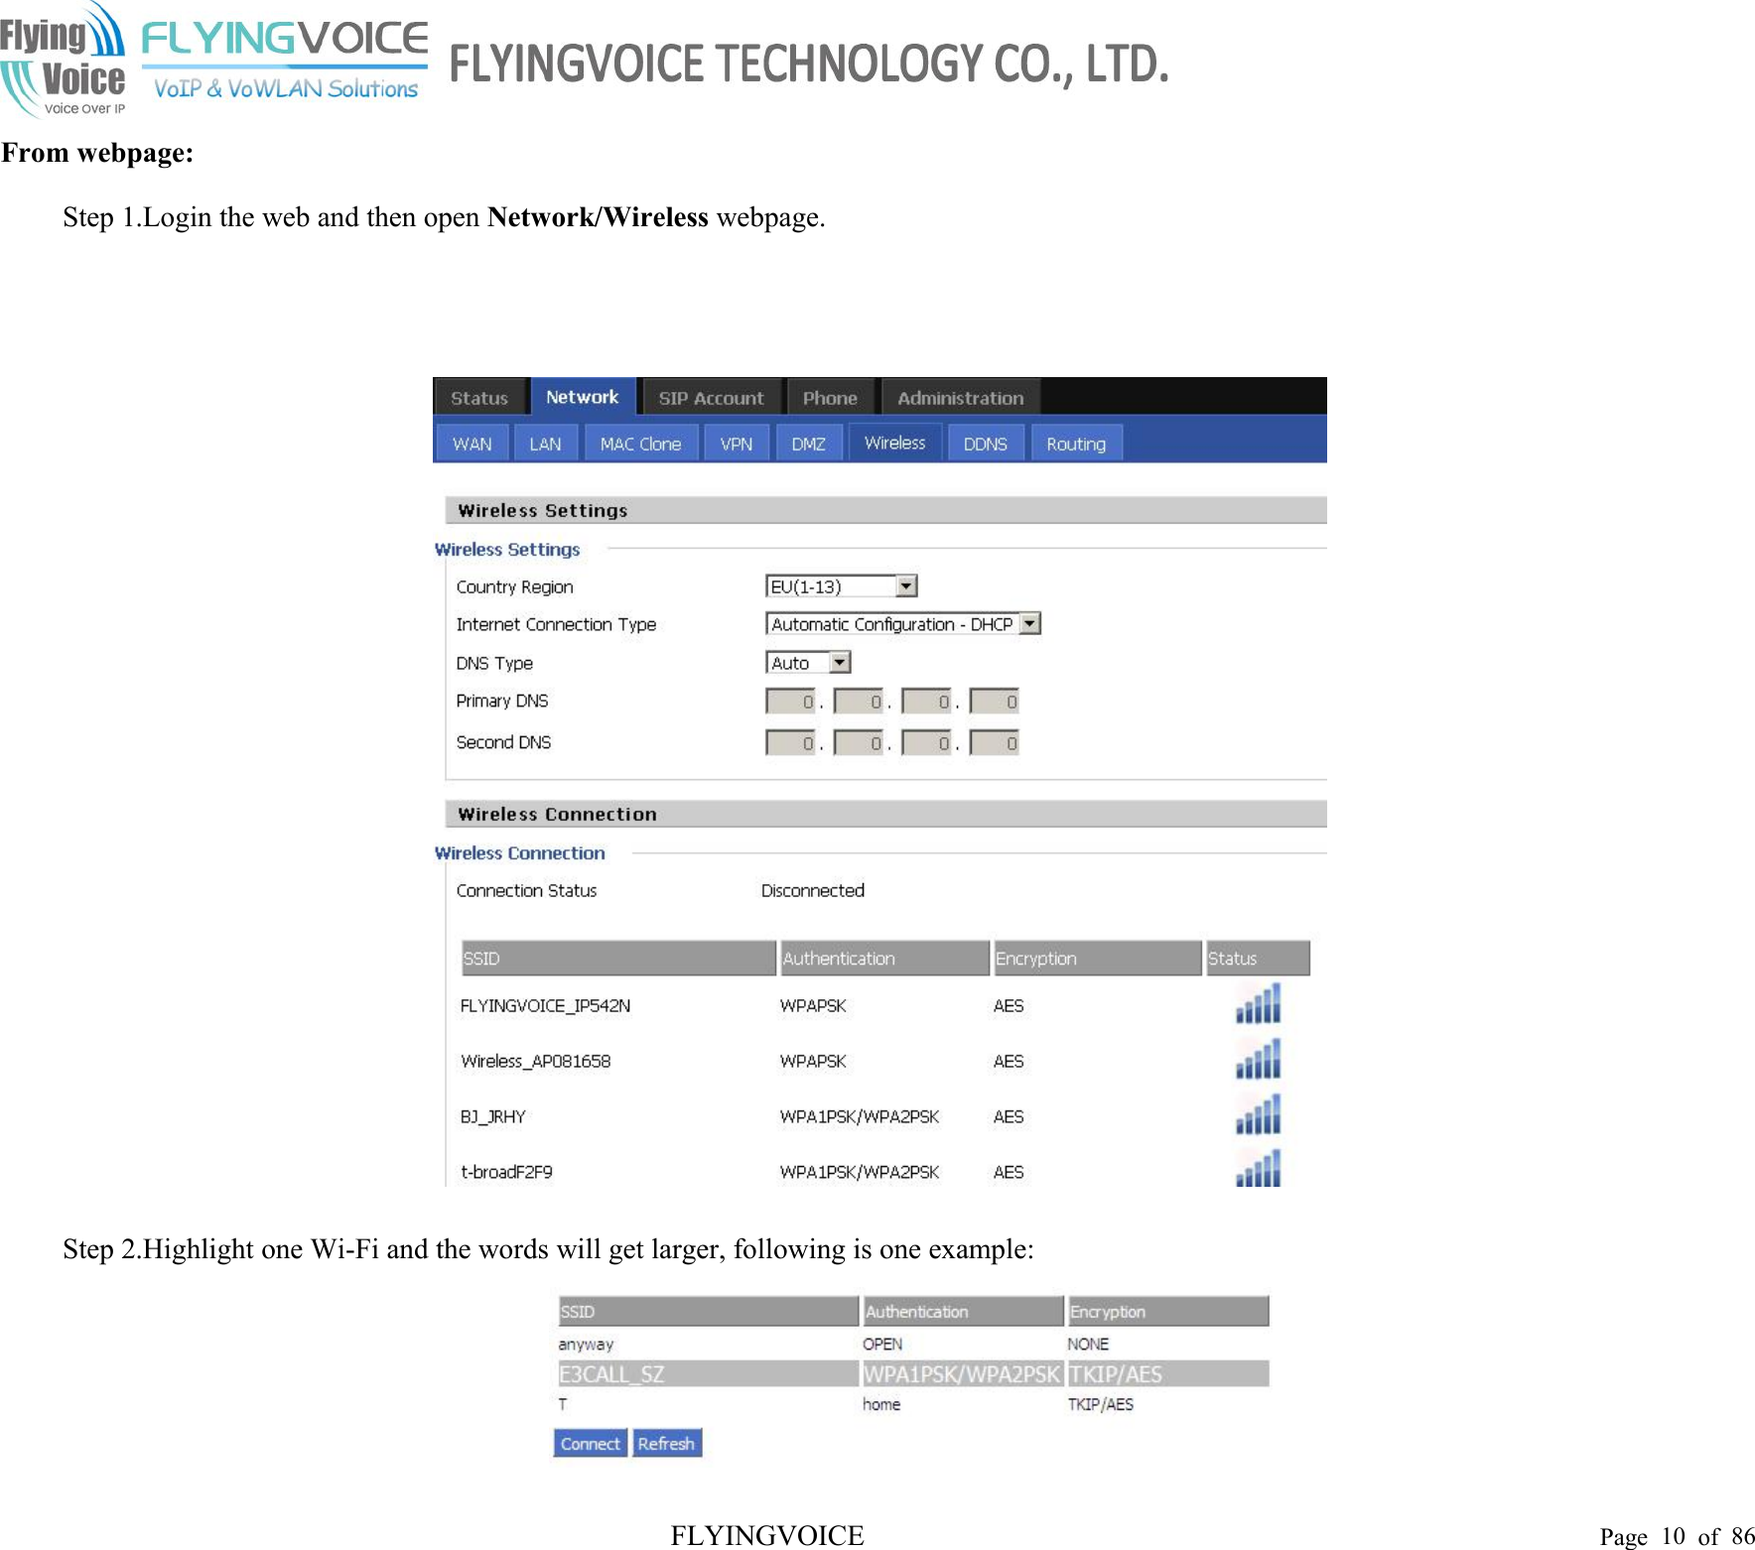Viewport: 1755px width, 1550px height.
Task: Click the Encryption column header in first table
Action: click(1098, 959)
